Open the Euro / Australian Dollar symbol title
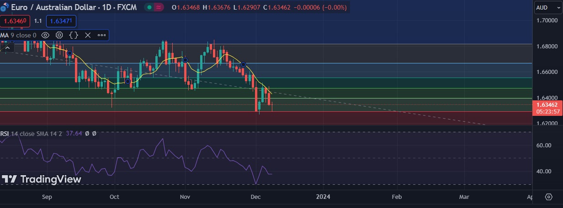The height and width of the screenshot is (208, 563). coord(53,7)
